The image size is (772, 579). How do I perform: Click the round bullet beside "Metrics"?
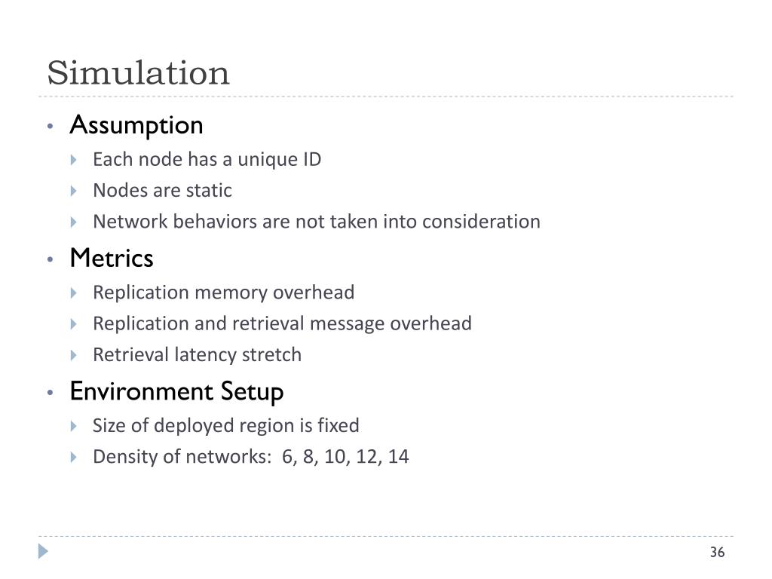(50, 259)
